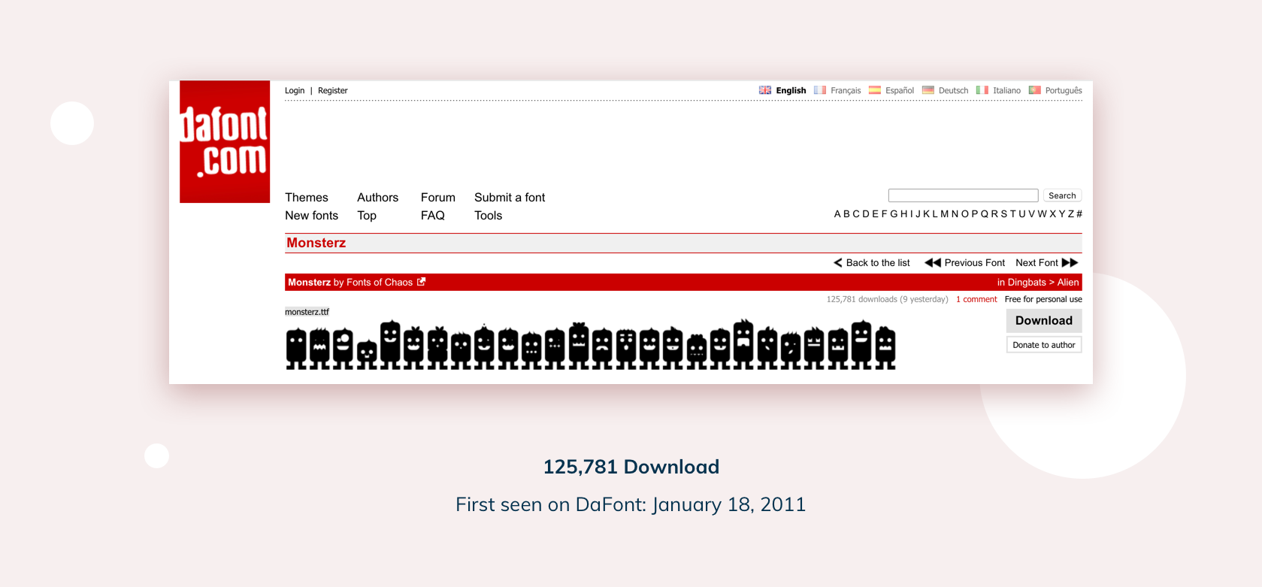Browse fonts starting with # symbol
Viewport: 1262px width, 587px height.
[x=1079, y=213]
